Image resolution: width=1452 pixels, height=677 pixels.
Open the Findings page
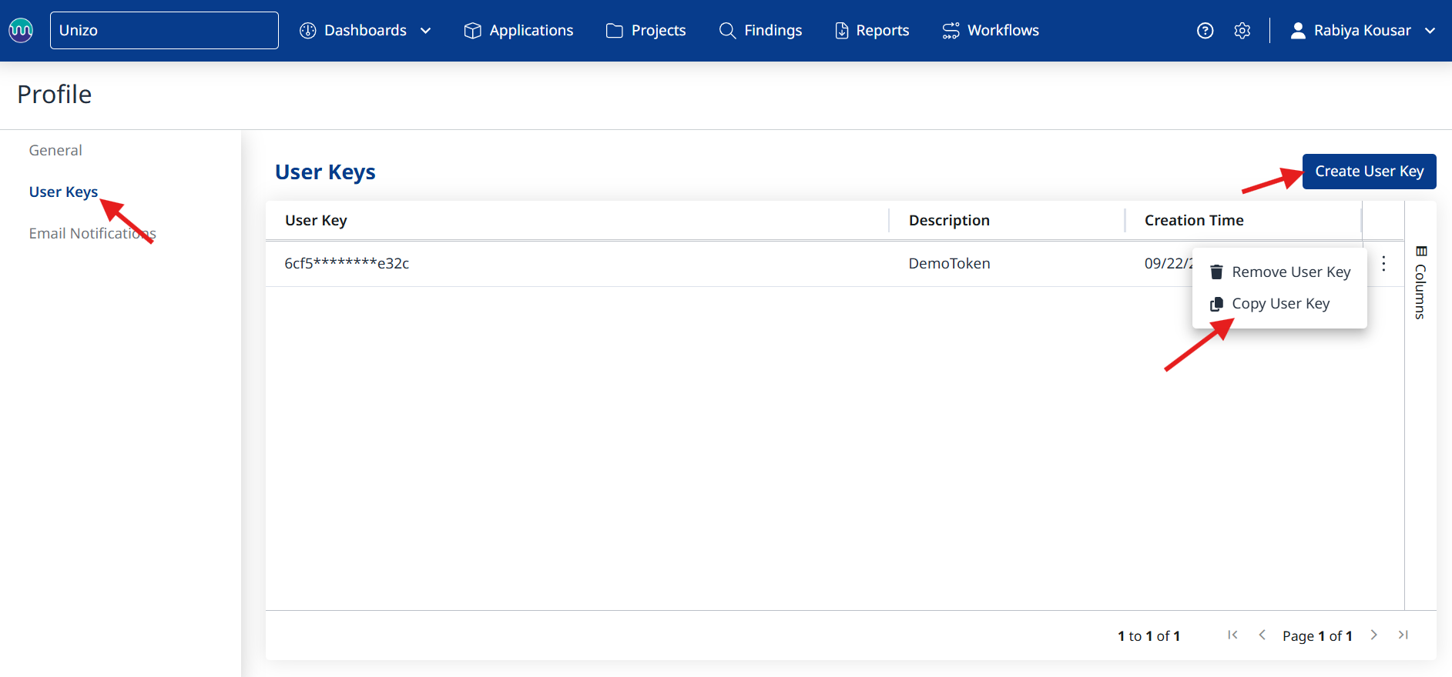(x=760, y=31)
